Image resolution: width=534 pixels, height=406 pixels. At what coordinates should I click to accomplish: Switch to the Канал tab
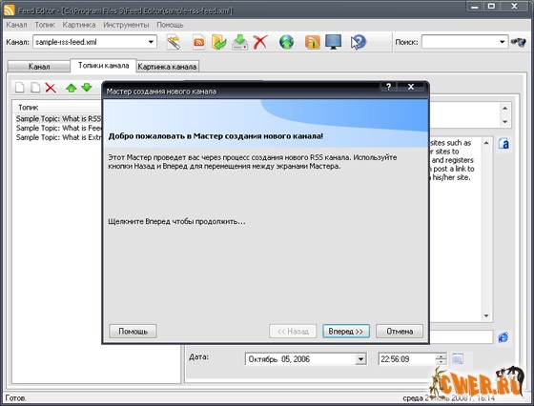(x=39, y=67)
